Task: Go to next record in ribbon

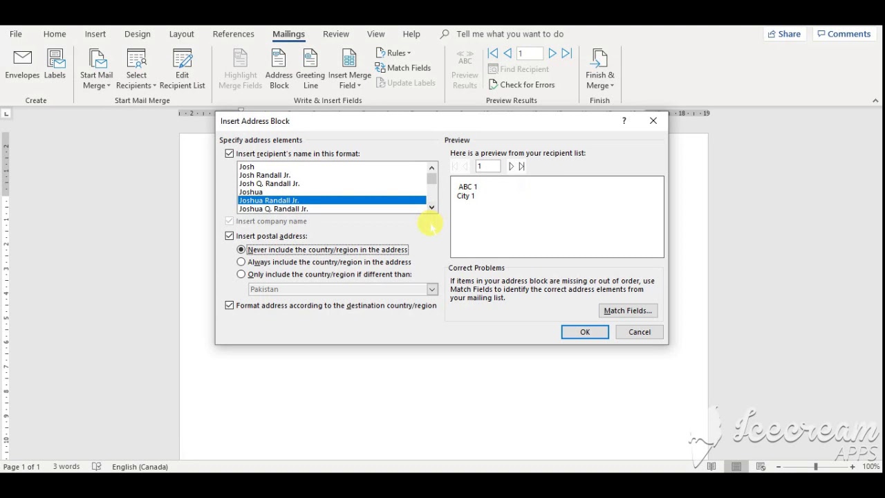Action: tap(552, 53)
